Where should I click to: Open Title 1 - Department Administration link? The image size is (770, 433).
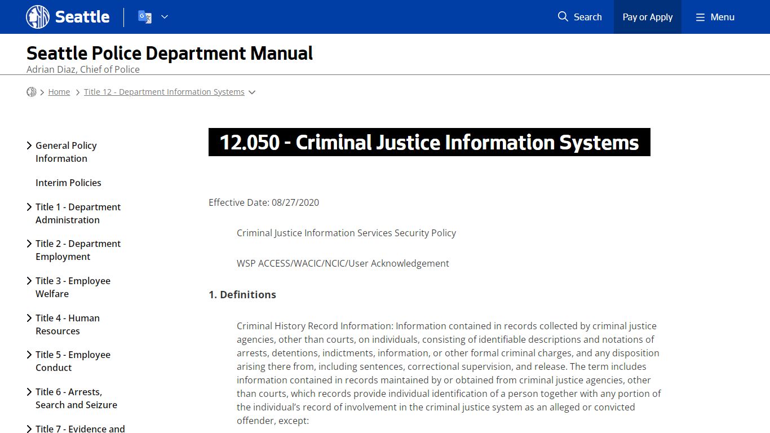click(78, 214)
